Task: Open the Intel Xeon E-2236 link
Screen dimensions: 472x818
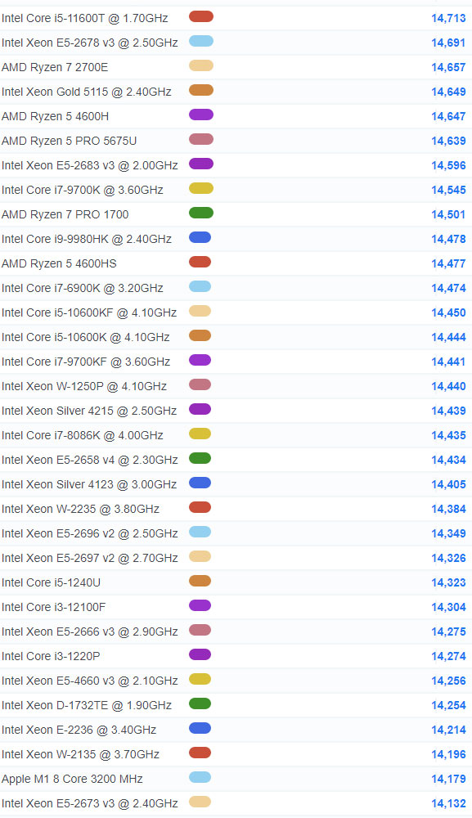Action: pos(79,730)
